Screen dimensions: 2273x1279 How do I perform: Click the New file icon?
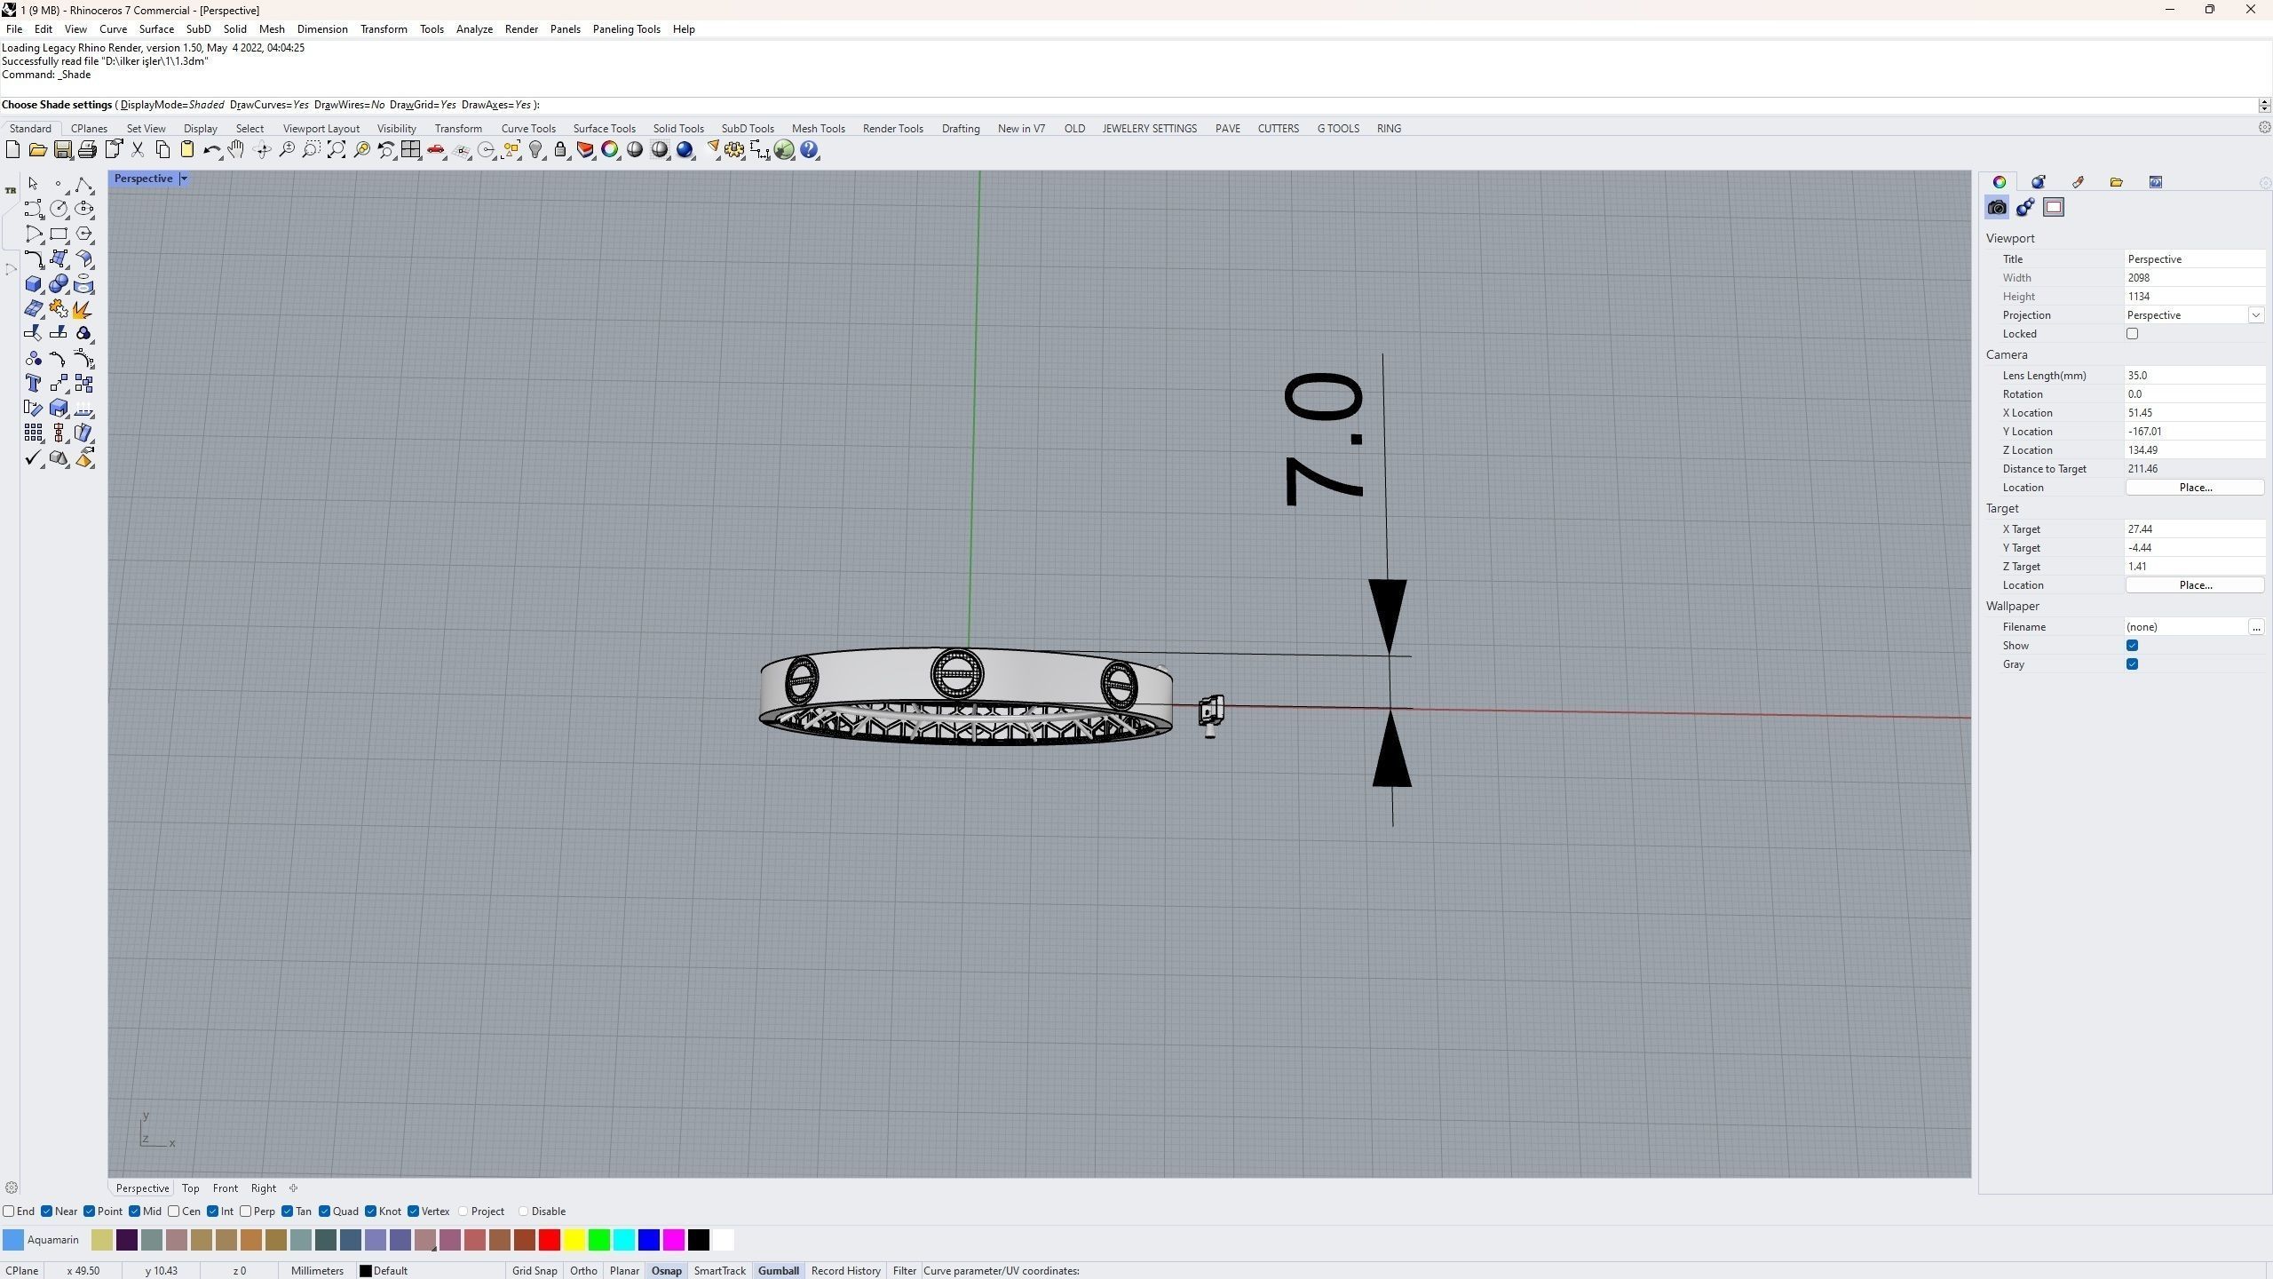tap(13, 150)
